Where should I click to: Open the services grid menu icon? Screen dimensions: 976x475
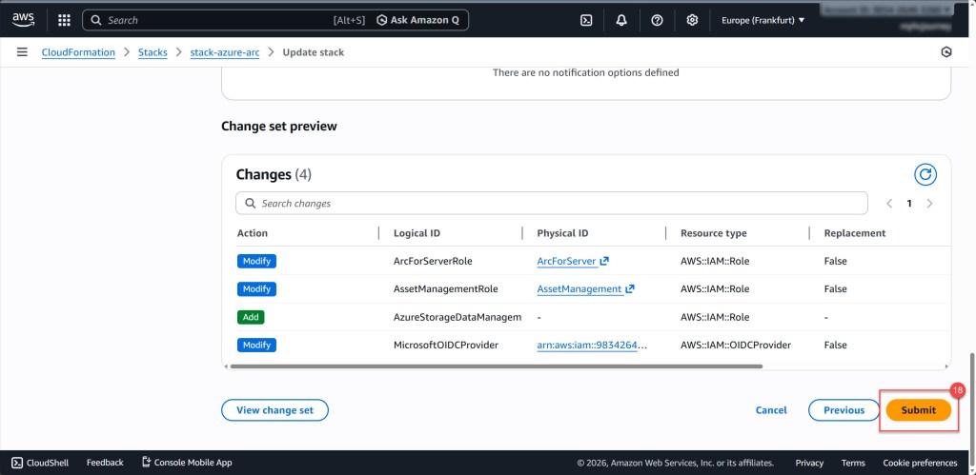(x=64, y=20)
